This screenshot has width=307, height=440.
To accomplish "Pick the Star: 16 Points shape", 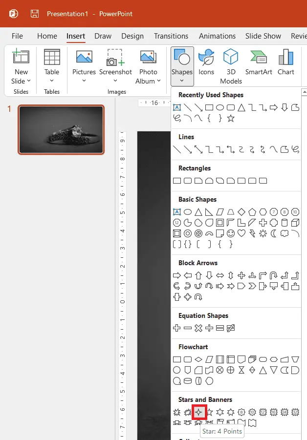I will (x=274, y=412).
